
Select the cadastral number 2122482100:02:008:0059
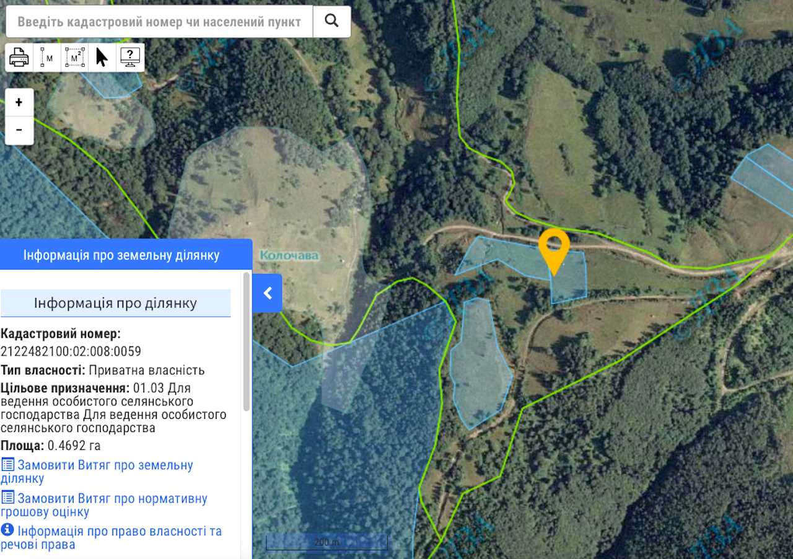[71, 352]
